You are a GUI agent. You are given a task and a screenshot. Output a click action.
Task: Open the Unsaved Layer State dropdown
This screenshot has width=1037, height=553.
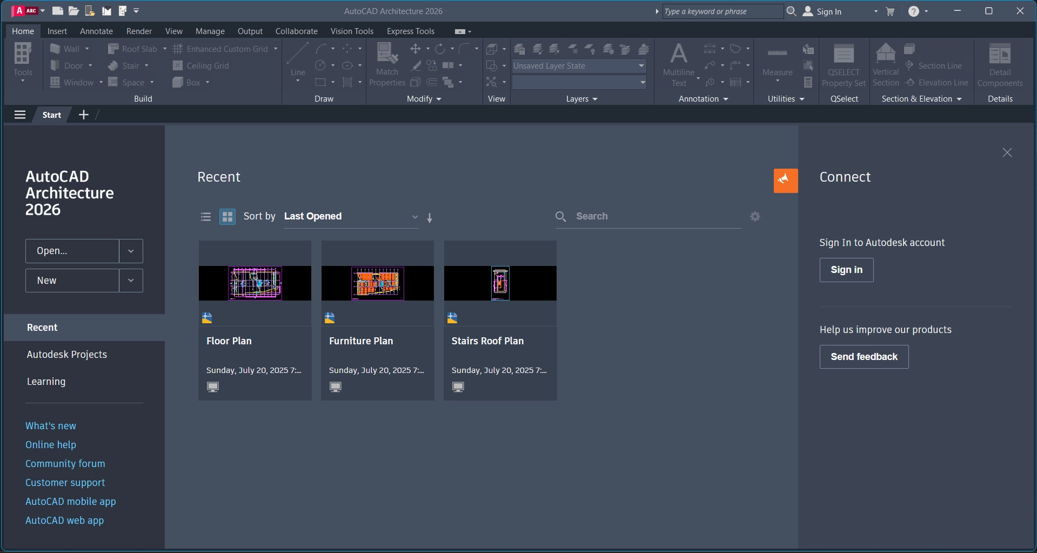click(579, 66)
